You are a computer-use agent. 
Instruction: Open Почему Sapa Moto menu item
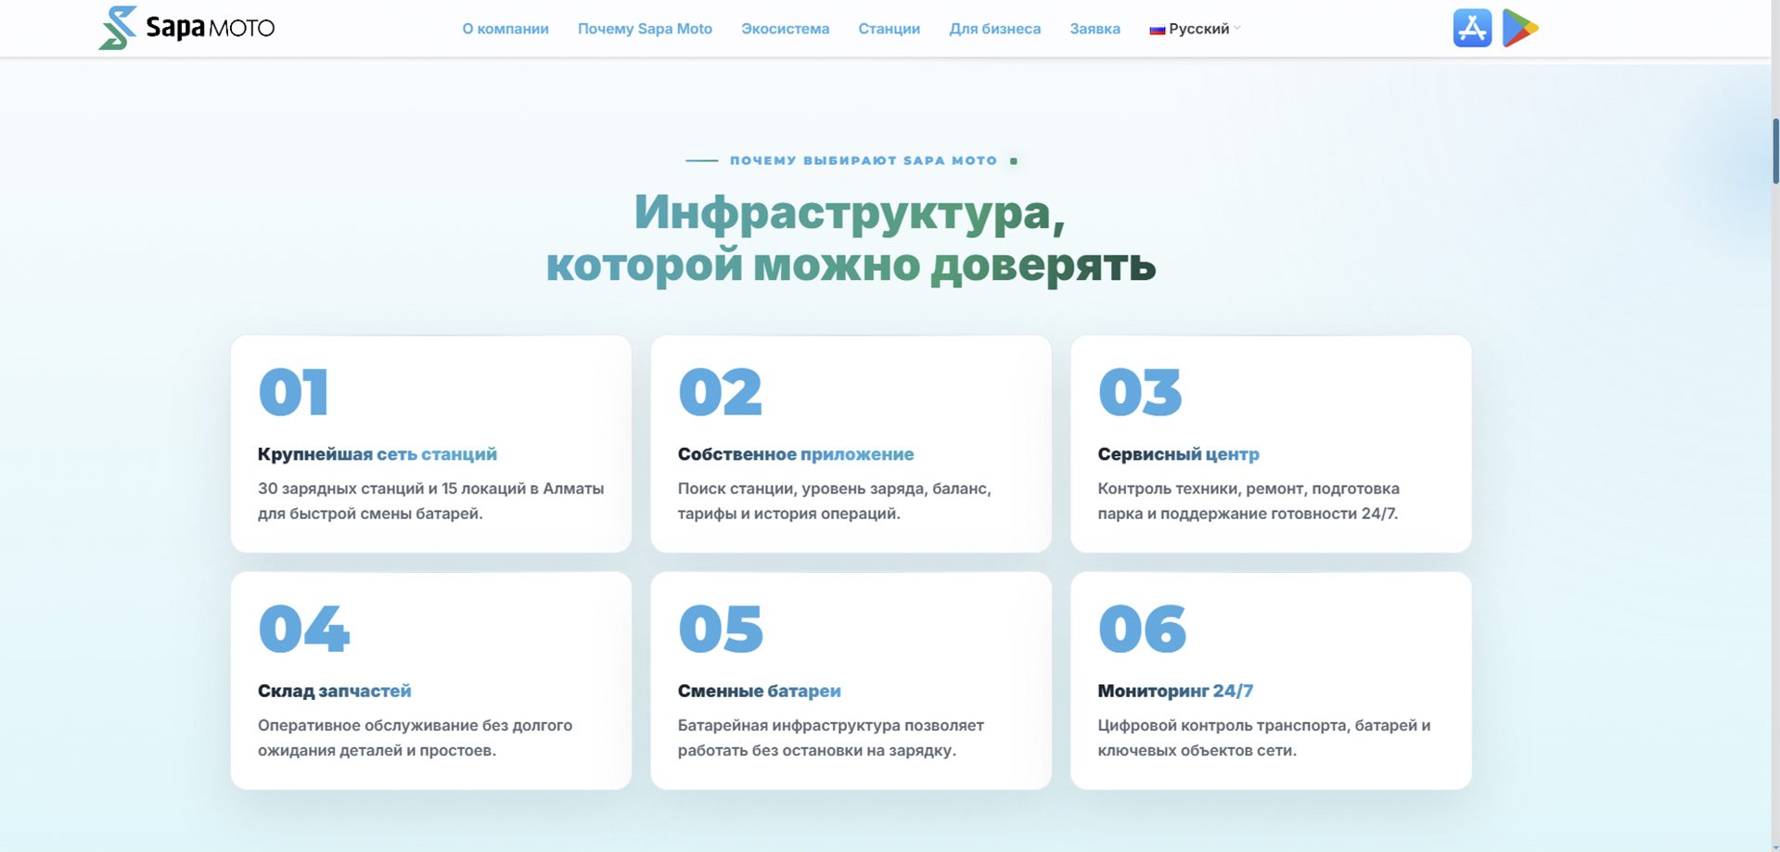[x=645, y=29]
